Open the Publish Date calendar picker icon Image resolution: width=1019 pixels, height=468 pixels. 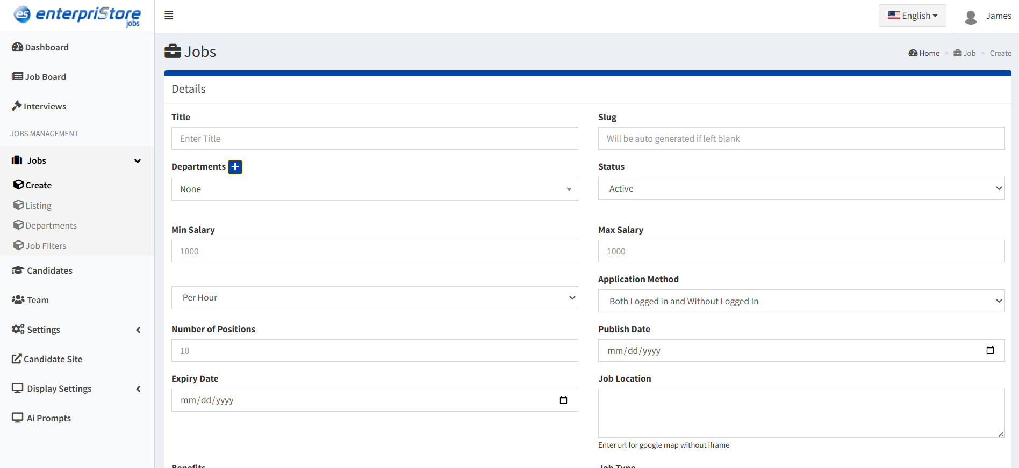pyautogui.click(x=990, y=350)
